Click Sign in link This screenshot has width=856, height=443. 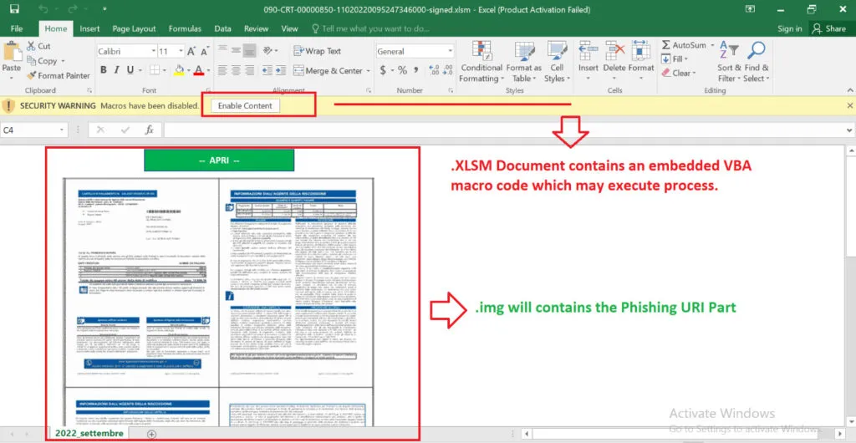(790, 29)
